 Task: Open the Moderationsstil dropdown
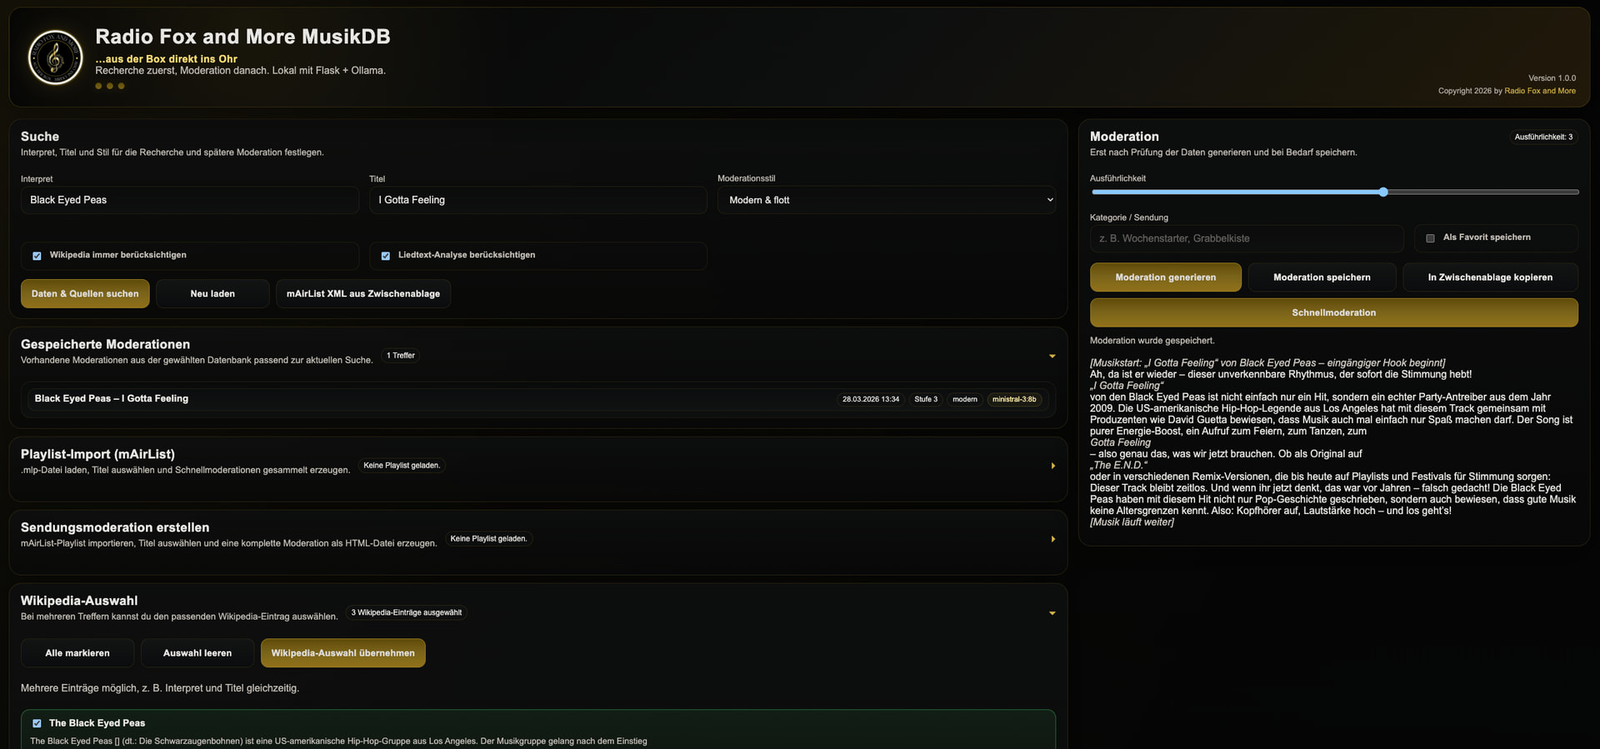point(886,200)
